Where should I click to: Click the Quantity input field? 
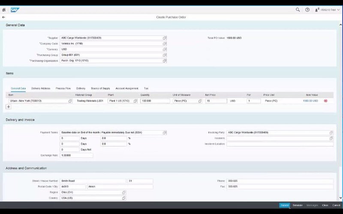[x=154, y=101]
